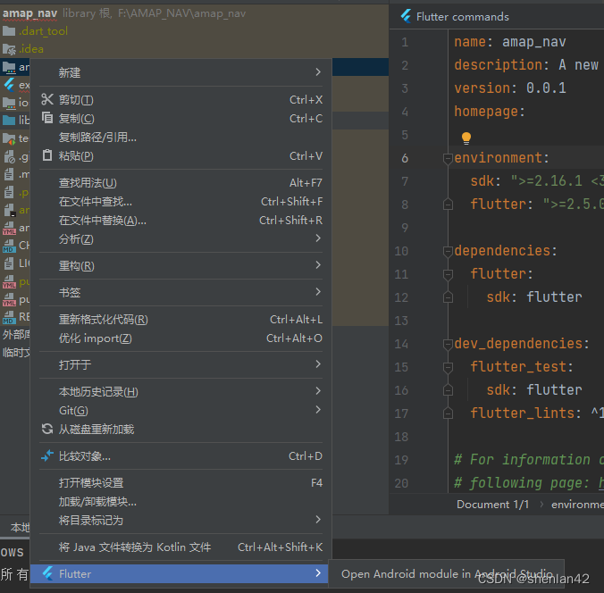Open the 将目录标记为 submenu

[x=180, y=521]
